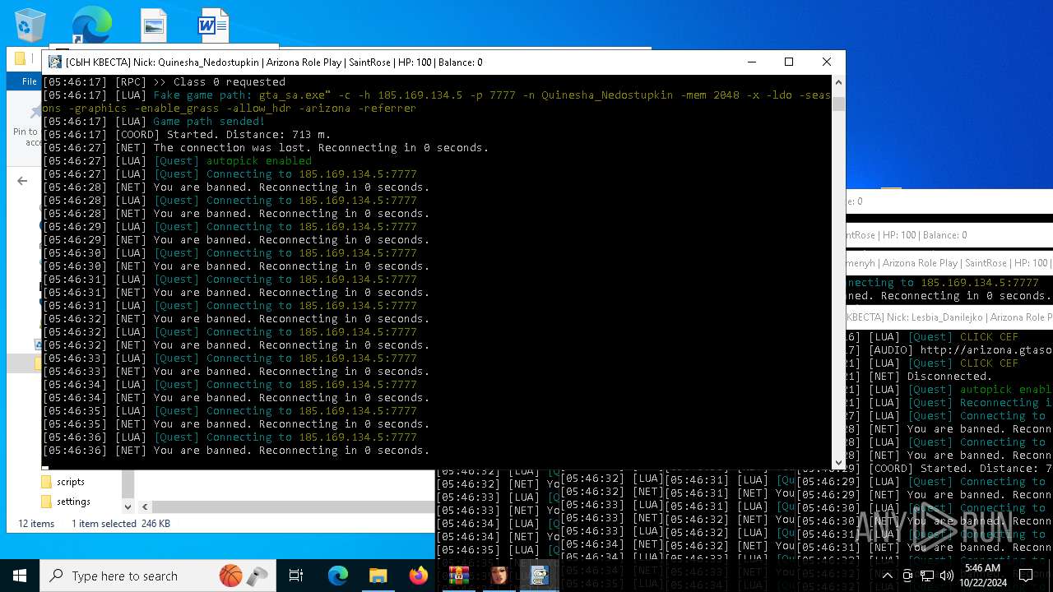Launch Microsoft Edge desktop shortcut
1053x592 pixels.
[91, 25]
